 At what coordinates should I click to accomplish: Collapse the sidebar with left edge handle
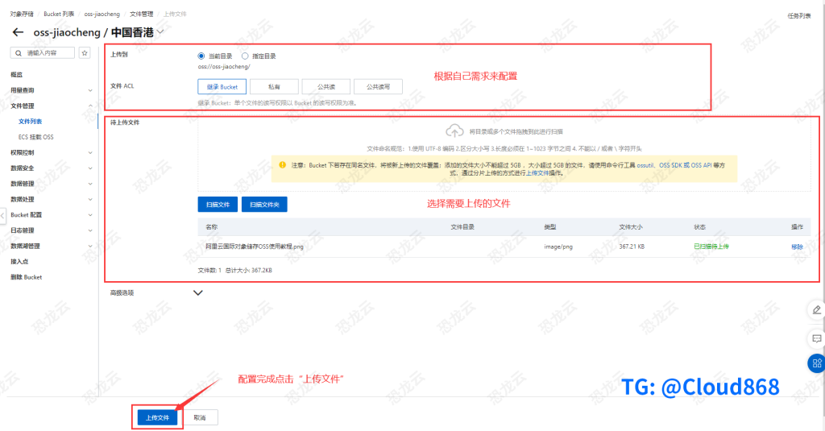tap(2, 215)
